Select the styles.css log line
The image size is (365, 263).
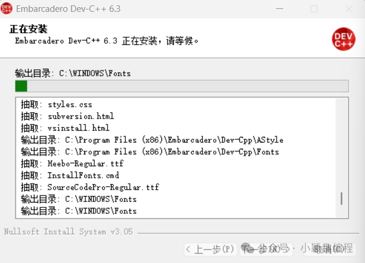(x=56, y=105)
